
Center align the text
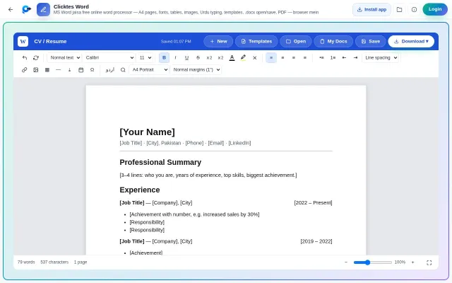point(282,58)
